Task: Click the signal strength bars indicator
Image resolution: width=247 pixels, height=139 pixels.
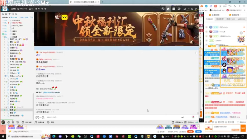Action: pyautogui.click(x=197, y=122)
